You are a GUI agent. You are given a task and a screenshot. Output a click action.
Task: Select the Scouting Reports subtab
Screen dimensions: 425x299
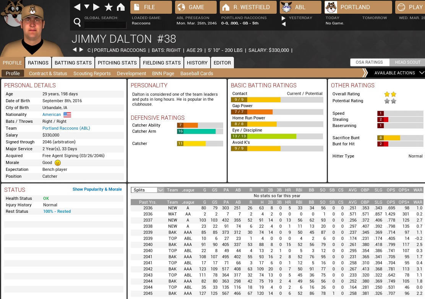pyautogui.click(x=92, y=73)
